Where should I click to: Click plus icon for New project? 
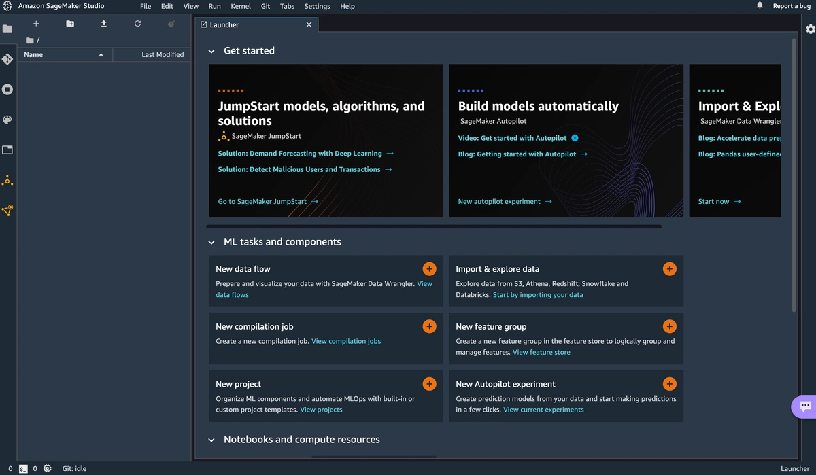(x=429, y=384)
